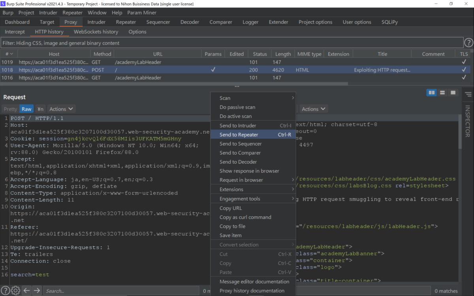The width and height of the screenshot is (474, 296).
Task: Go to previous search match arrow
Action: (x=26, y=291)
